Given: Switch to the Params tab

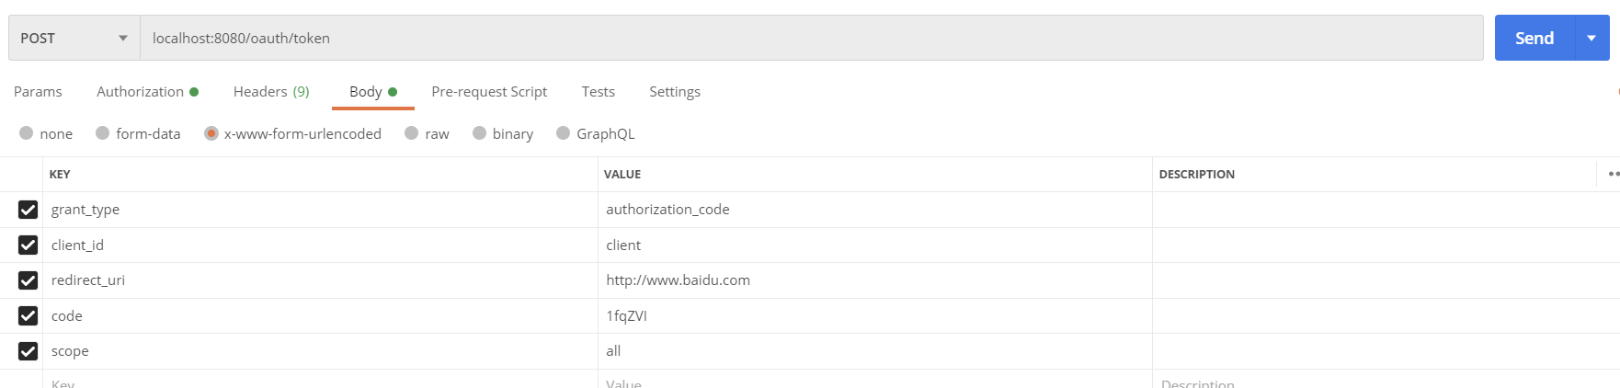Looking at the screenshot, I should point(38,92).
